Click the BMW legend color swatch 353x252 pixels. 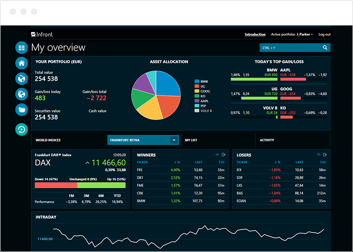[197, 82]
